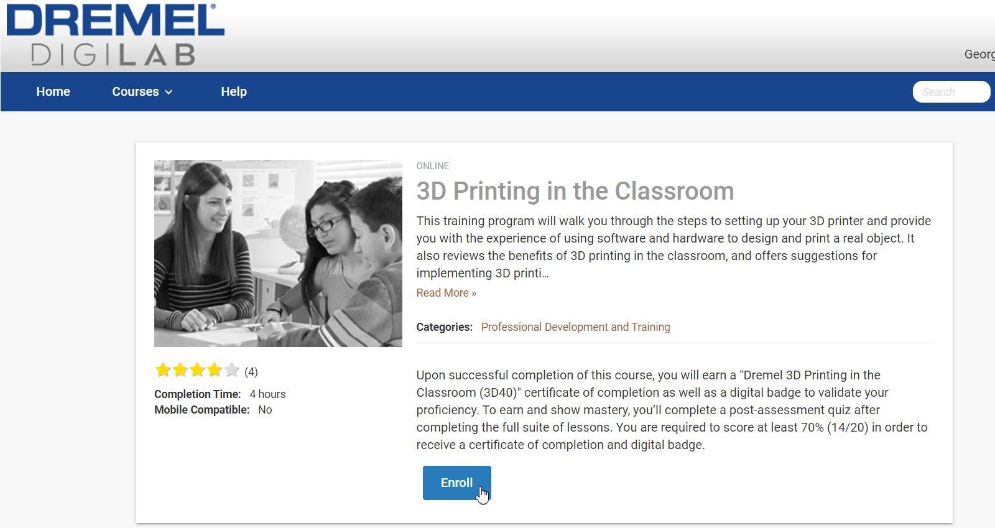Image resolution: width=995 pixels, height=528 pixels.
Task: Select the second rating star
Action: pos(180,371)
